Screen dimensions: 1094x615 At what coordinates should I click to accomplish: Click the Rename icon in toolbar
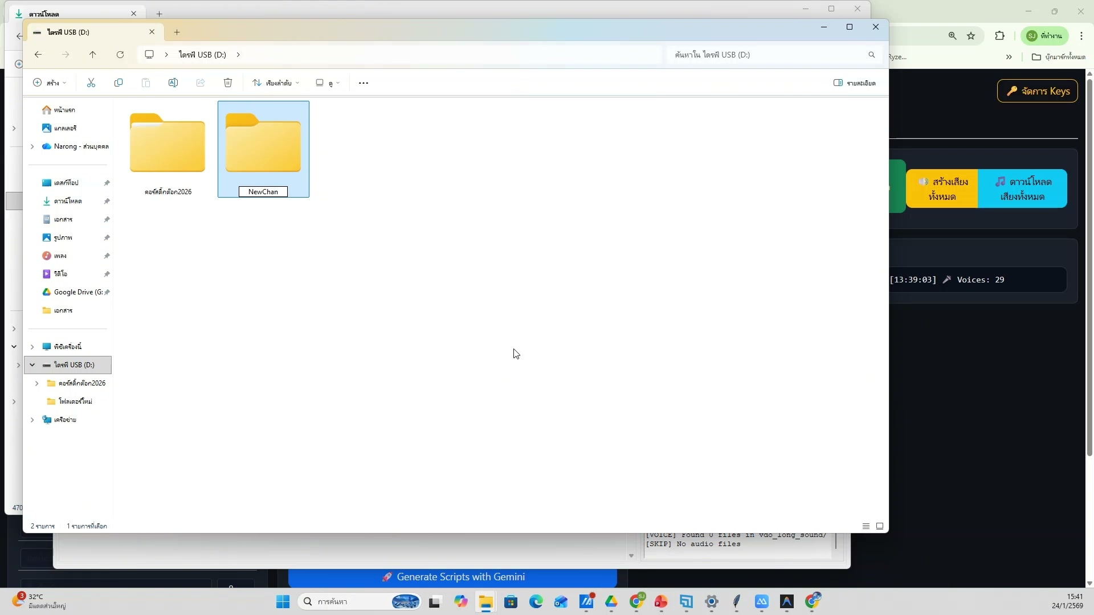point(173,83)
